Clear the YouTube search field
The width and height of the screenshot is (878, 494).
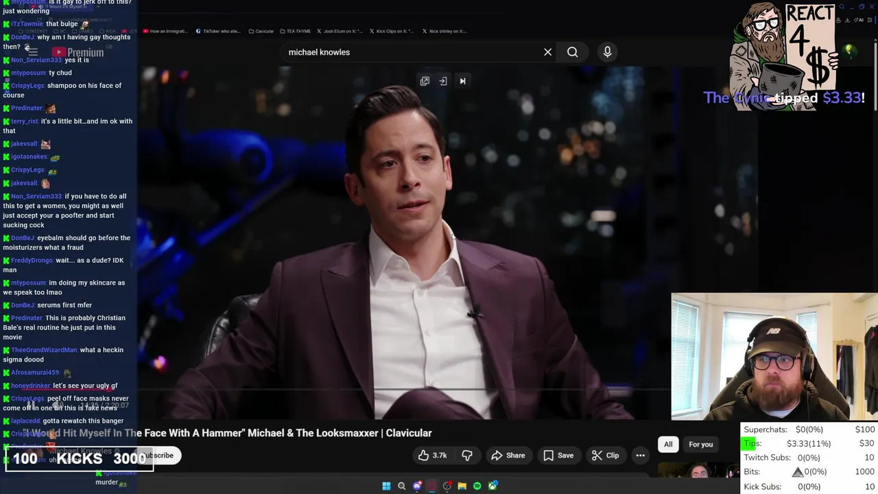point(547,52)
